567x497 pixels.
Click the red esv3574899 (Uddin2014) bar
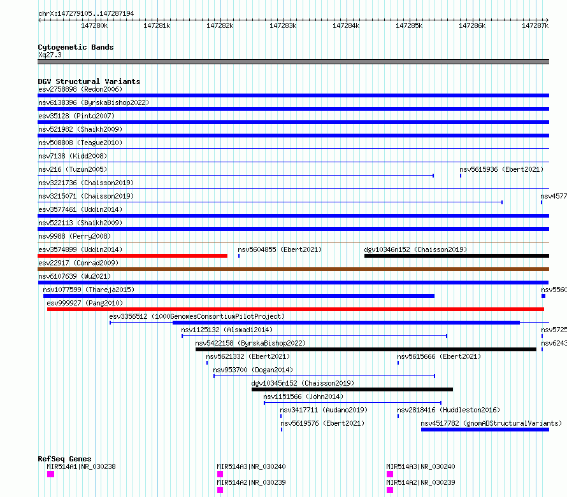tap(133, 256)
